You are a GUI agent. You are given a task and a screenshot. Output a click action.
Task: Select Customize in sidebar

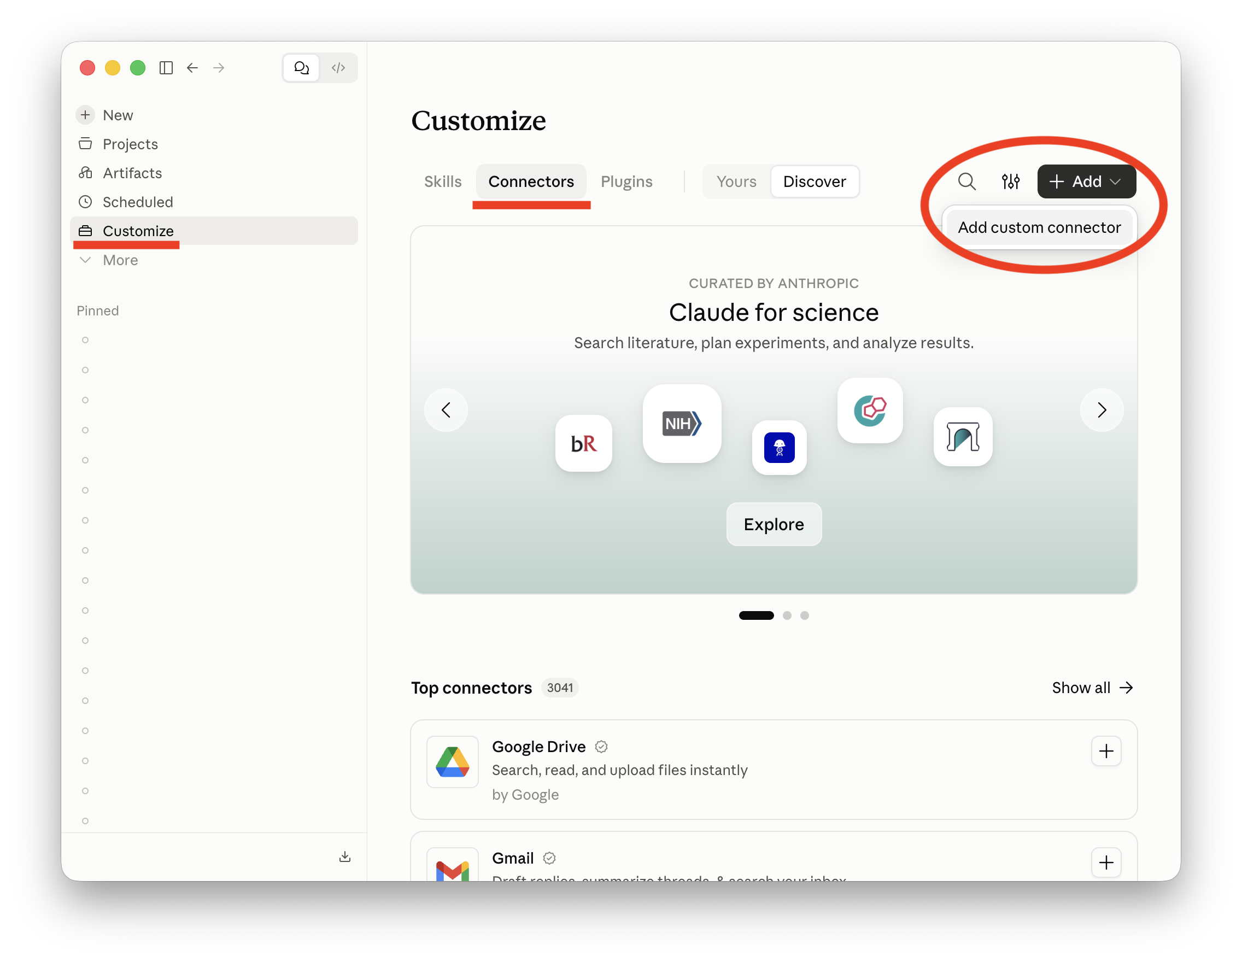[214, 231]
